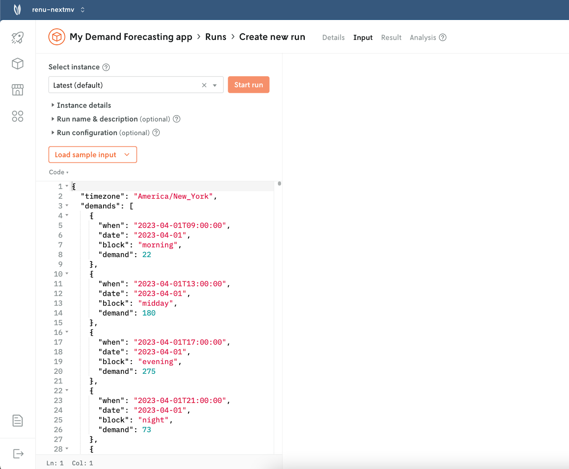Click the Start run button
The height and width of the screenshot is (469, 569).
(249, 85)
